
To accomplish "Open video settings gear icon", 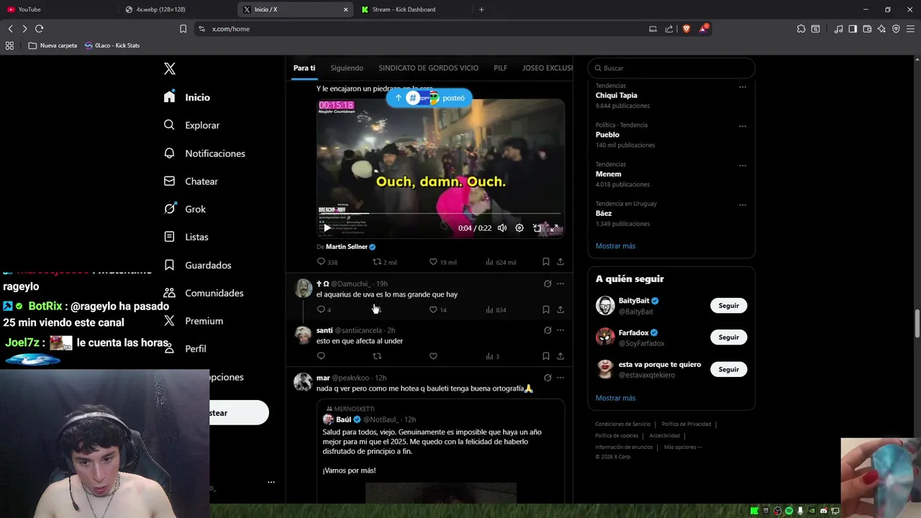I will tap(520, 228).
